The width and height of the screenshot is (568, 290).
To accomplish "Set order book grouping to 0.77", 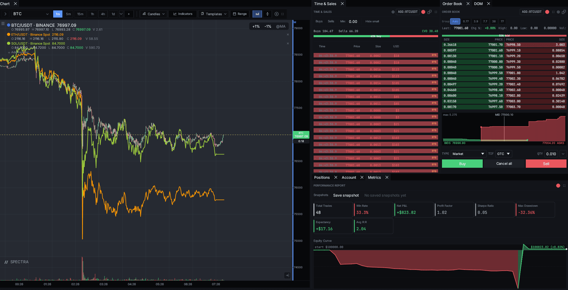I will coord(466,21).
